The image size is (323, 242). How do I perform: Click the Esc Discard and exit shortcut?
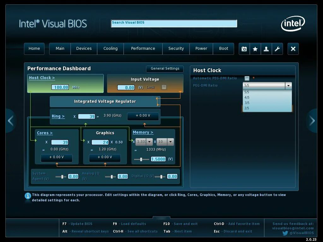pos(233,232)
